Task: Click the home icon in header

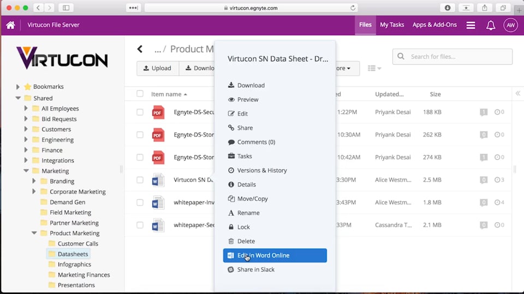Action: click(x=10, y=25)
